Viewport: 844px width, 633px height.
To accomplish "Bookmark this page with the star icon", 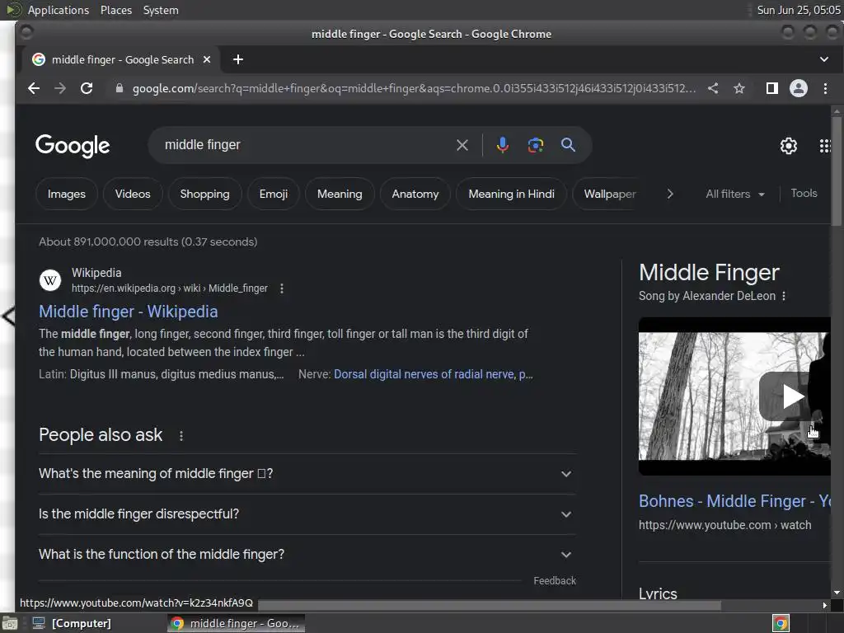I will click(739, 88).
